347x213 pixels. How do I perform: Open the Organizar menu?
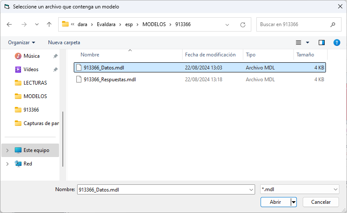pos(22,43)
